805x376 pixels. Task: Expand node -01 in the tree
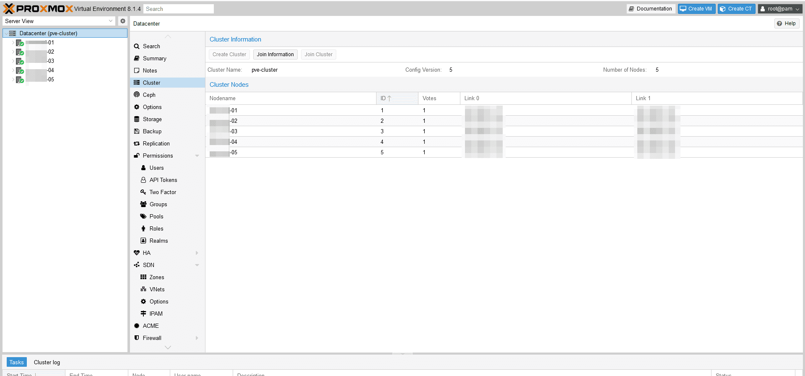[13, 43]
